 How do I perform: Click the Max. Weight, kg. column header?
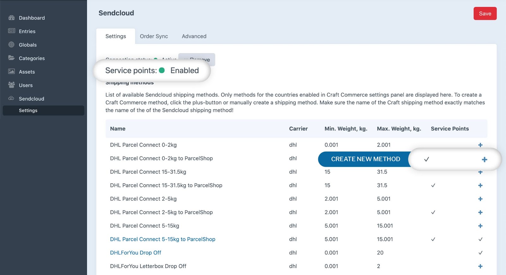(399, 129)
